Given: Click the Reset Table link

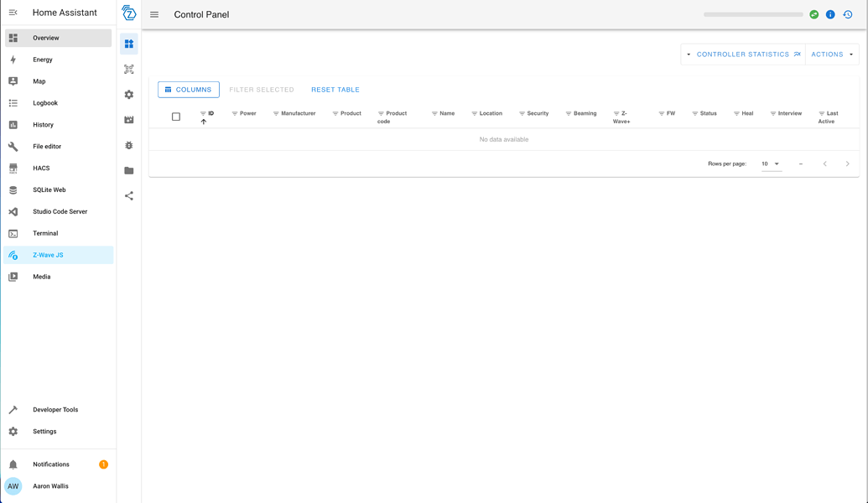Looking at the screenshot, I should (335, 90).
